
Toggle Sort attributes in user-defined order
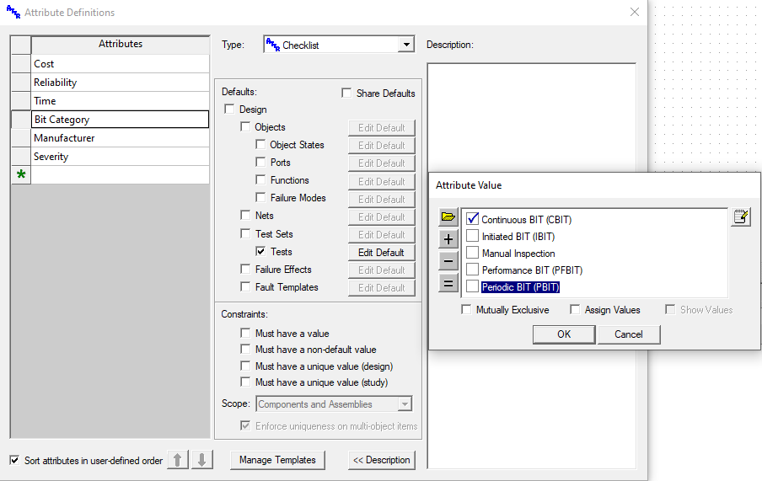point(14,460)
